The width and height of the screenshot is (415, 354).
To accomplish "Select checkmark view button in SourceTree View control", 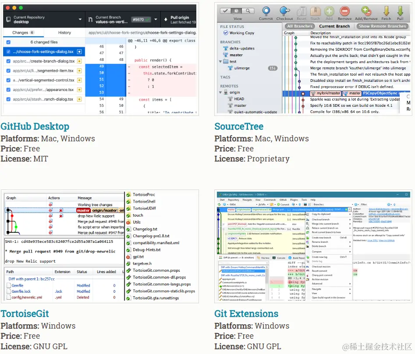I will point(225,11).
